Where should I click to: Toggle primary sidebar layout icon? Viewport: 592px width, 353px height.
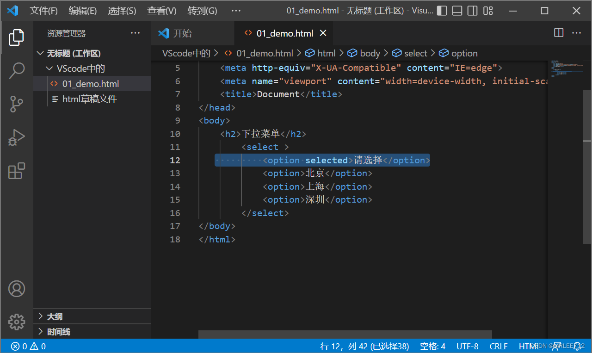442,11
